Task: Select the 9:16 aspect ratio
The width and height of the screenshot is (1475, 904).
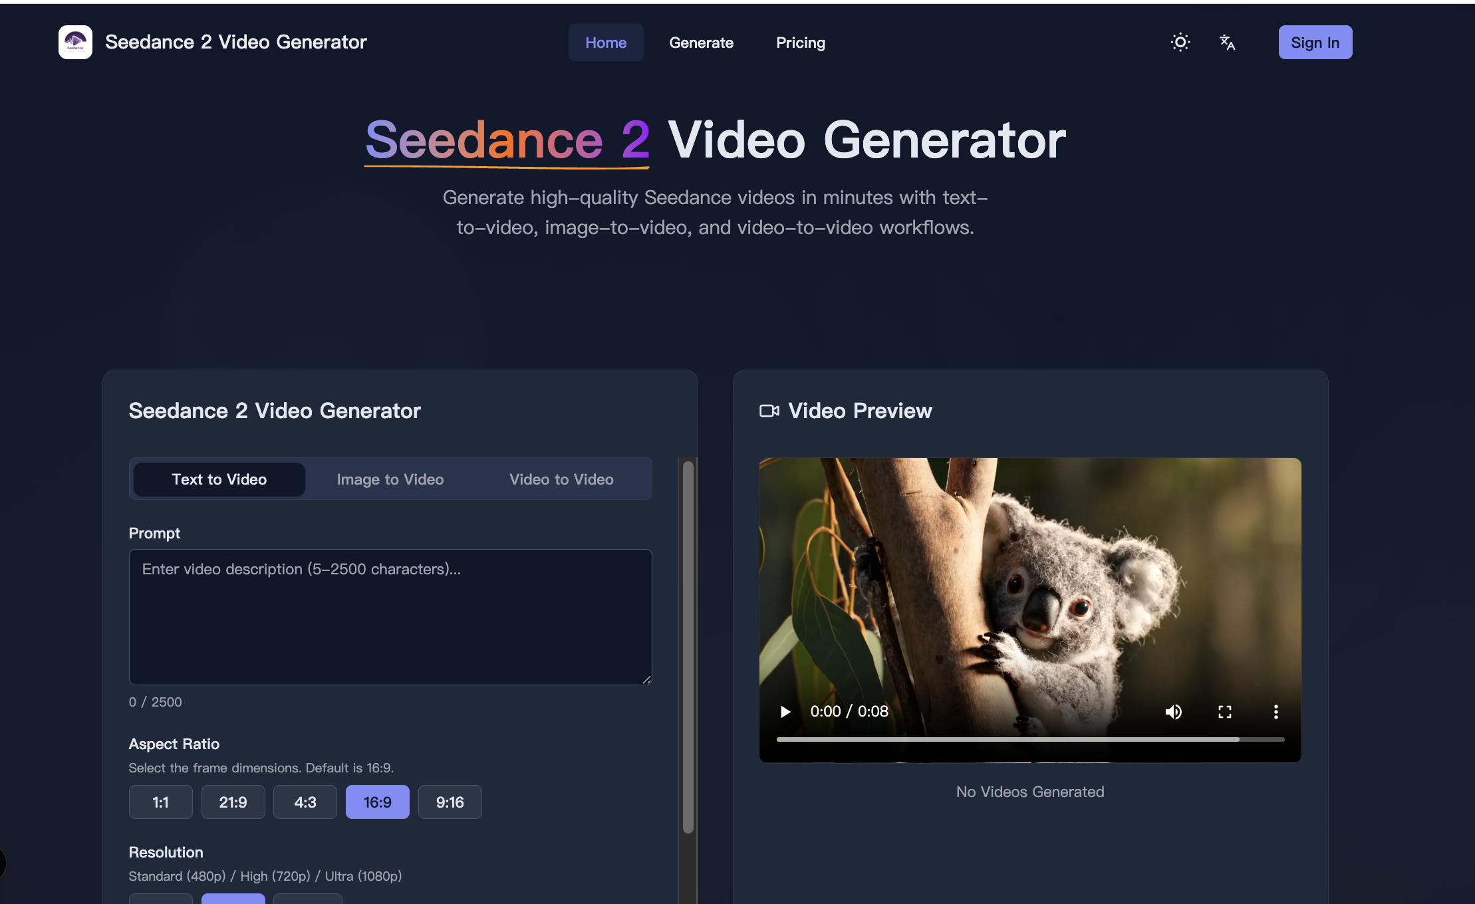Action: [x=450, y=802]
